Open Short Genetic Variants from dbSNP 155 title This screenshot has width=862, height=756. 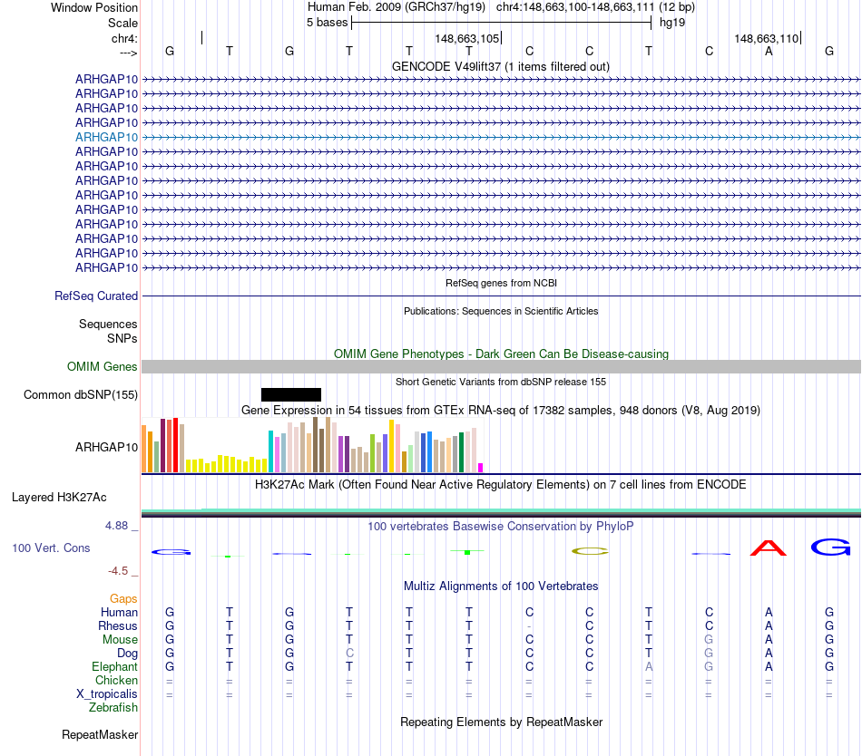click(x=501, y=382)
